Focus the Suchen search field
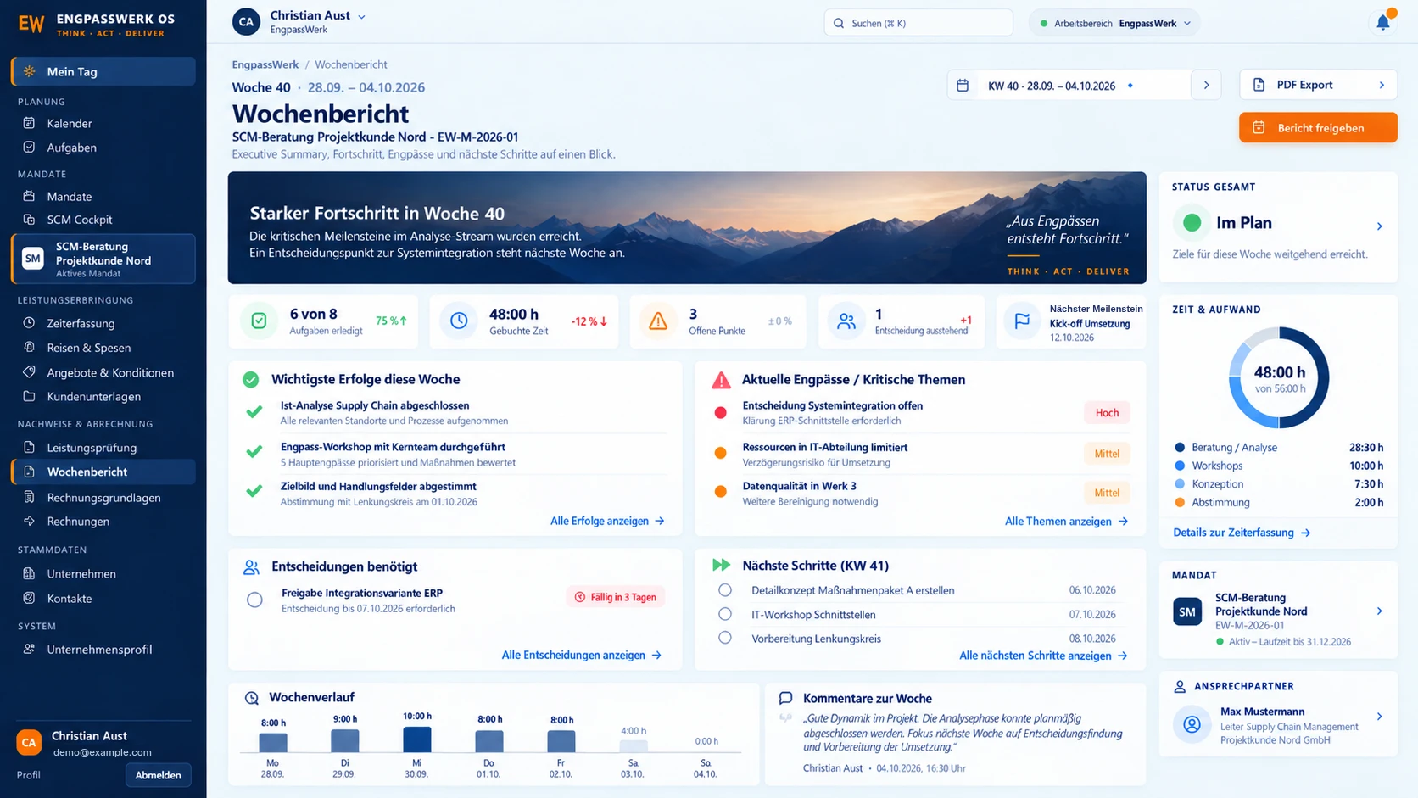The image size is (1418, 798). tap(918, 23)
